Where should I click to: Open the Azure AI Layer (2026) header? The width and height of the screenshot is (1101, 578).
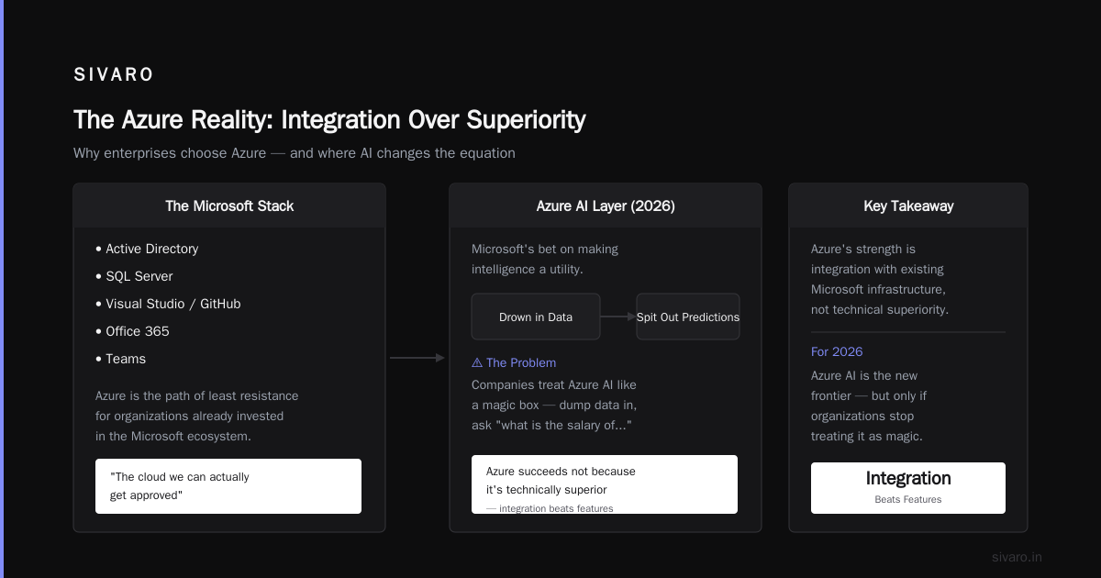click(x=606, y=206)
